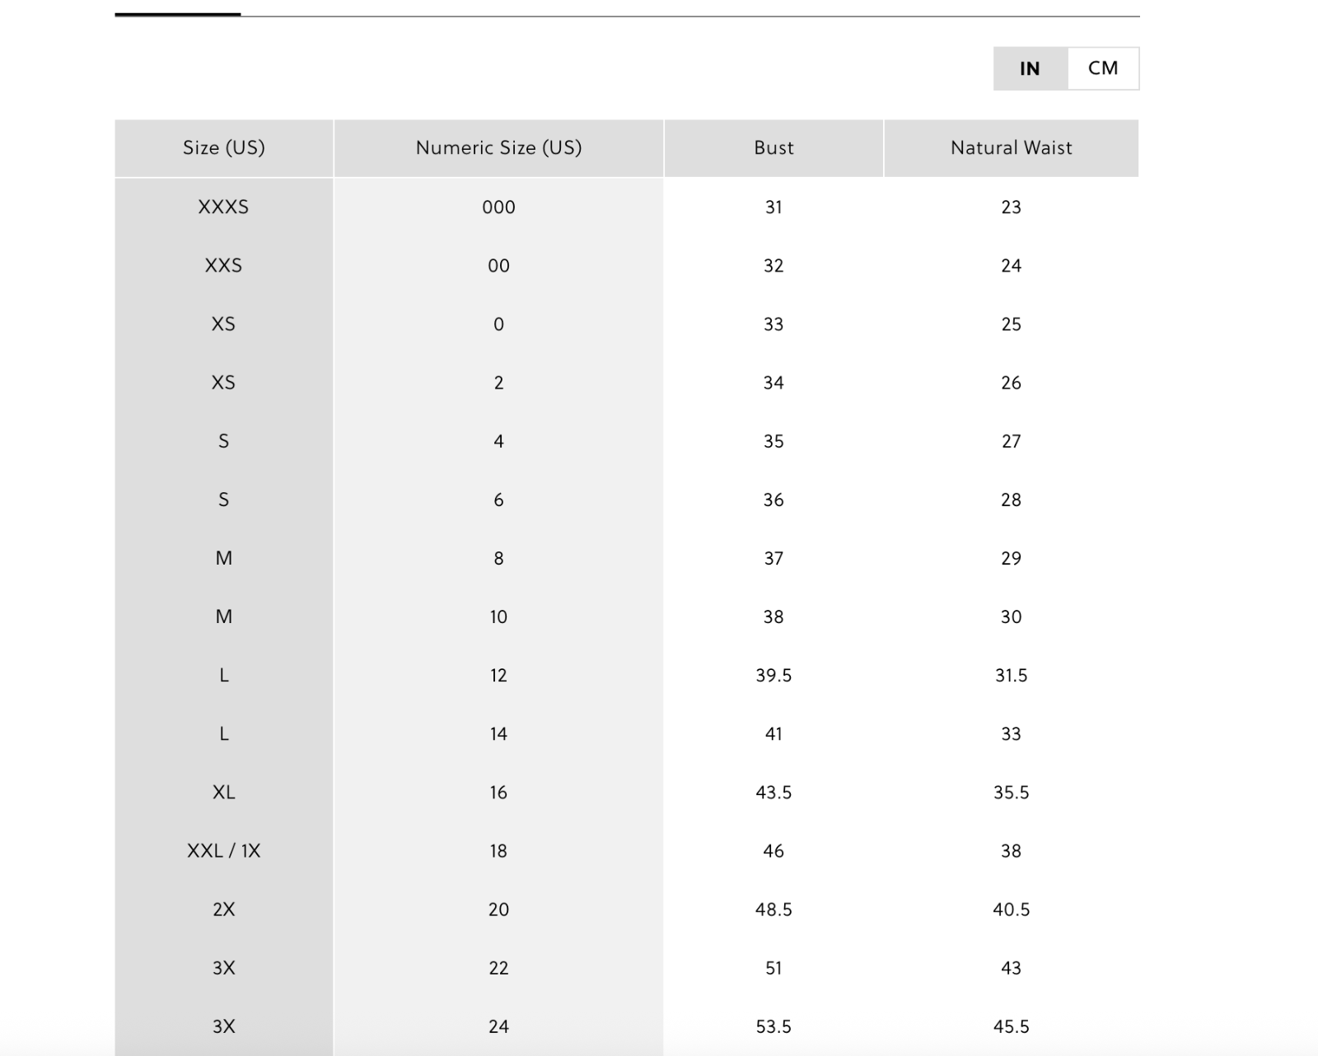The image size is (1318, 1056).
Task: Click natural waist value 45.5
Action: (x=1012, y=1026)
